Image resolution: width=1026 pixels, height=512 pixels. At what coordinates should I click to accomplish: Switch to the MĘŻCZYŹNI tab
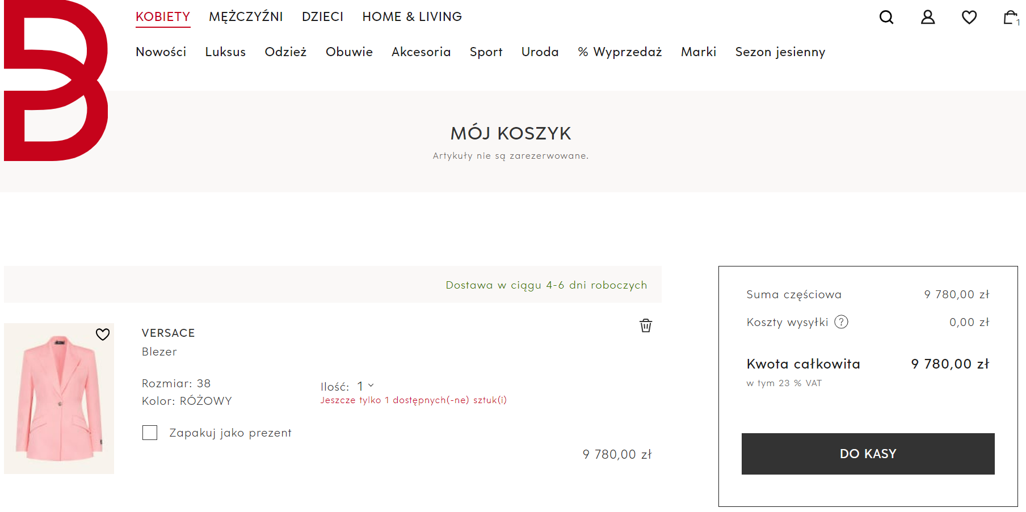pos(246,17)
